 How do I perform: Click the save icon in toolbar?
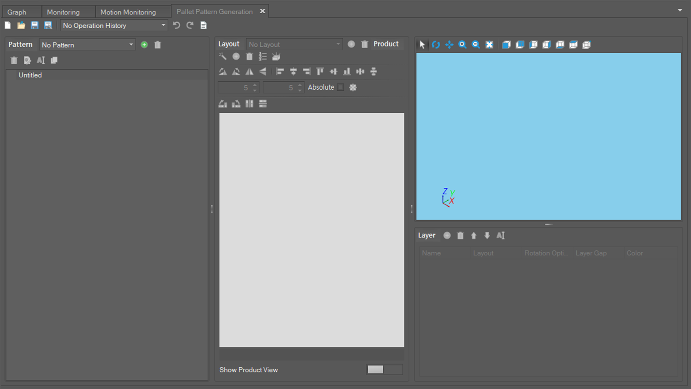coord(34,25)
